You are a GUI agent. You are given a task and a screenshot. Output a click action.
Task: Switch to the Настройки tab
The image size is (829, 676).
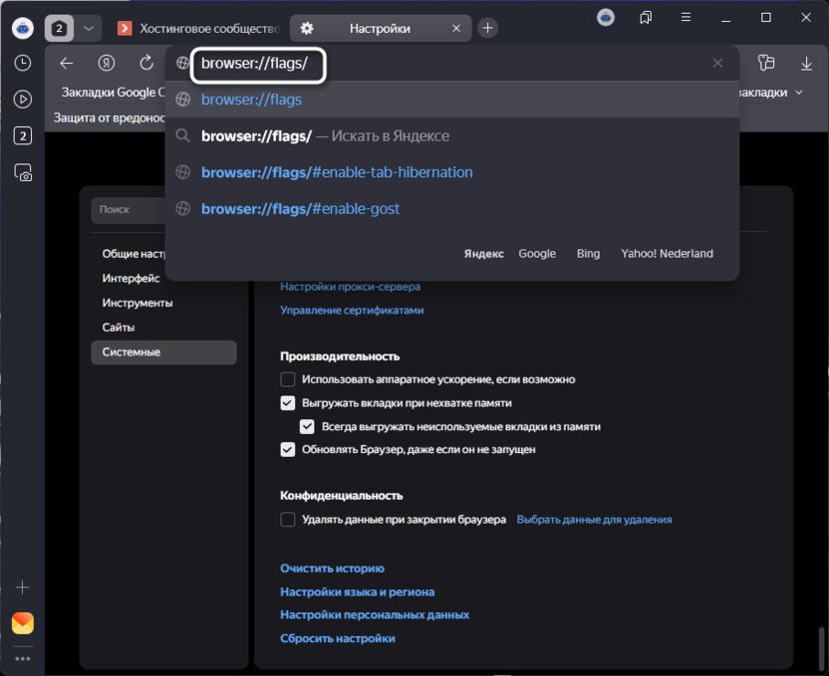coord(379,28)
